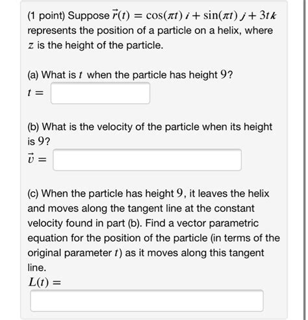Select the L(t) answer input box
Viewport: 308px width, 320px height.
tap(147, 301)
